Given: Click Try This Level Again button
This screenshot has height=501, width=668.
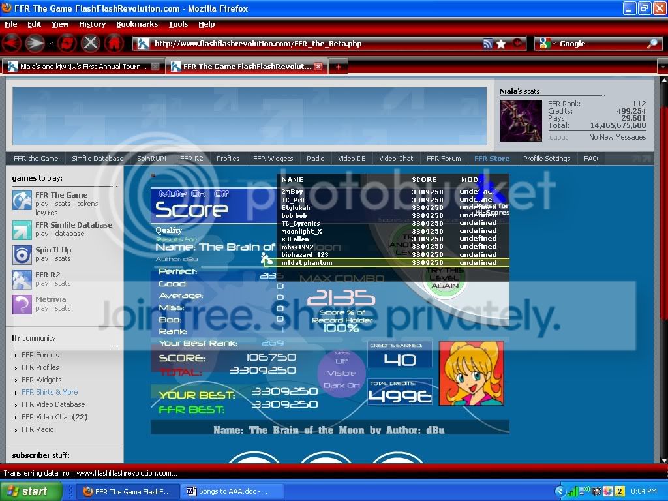Looking at the screenshot, I should [445, 278].
